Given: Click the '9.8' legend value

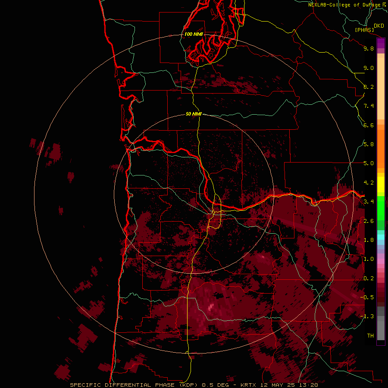Looking at the screenshot, I should coord(369,48).
